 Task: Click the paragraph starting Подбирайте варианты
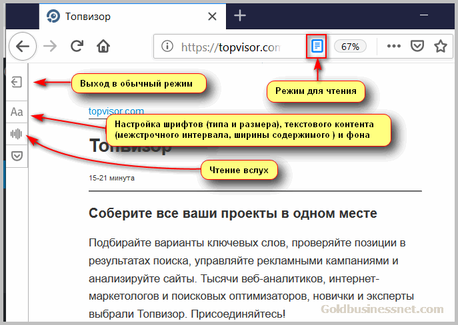[251, 278]
